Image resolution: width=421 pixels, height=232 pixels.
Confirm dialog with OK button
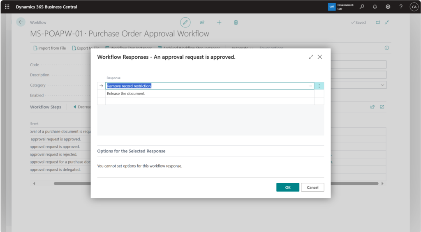click(x=287, y=187)
